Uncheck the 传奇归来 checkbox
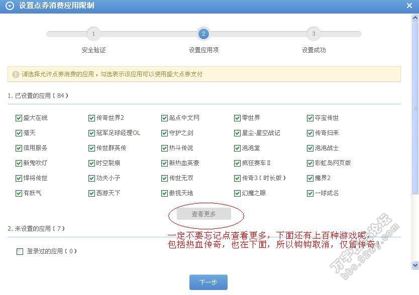The height and width of the screenshot is (295, 419). [310, 133]
